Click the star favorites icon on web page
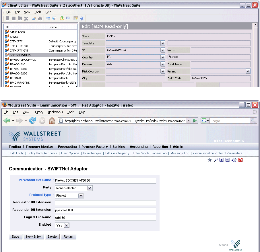Screen dimensions: 260x252 coord(209,160)
